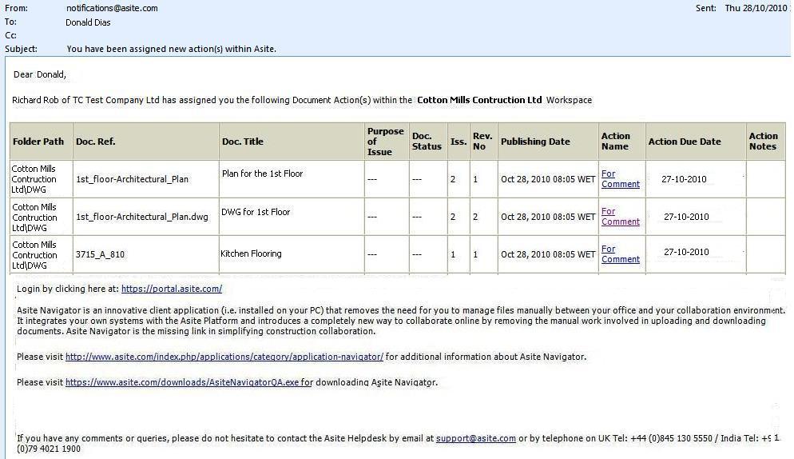
Task: Select the Doc. Status column header
Action: click(427, 142)
